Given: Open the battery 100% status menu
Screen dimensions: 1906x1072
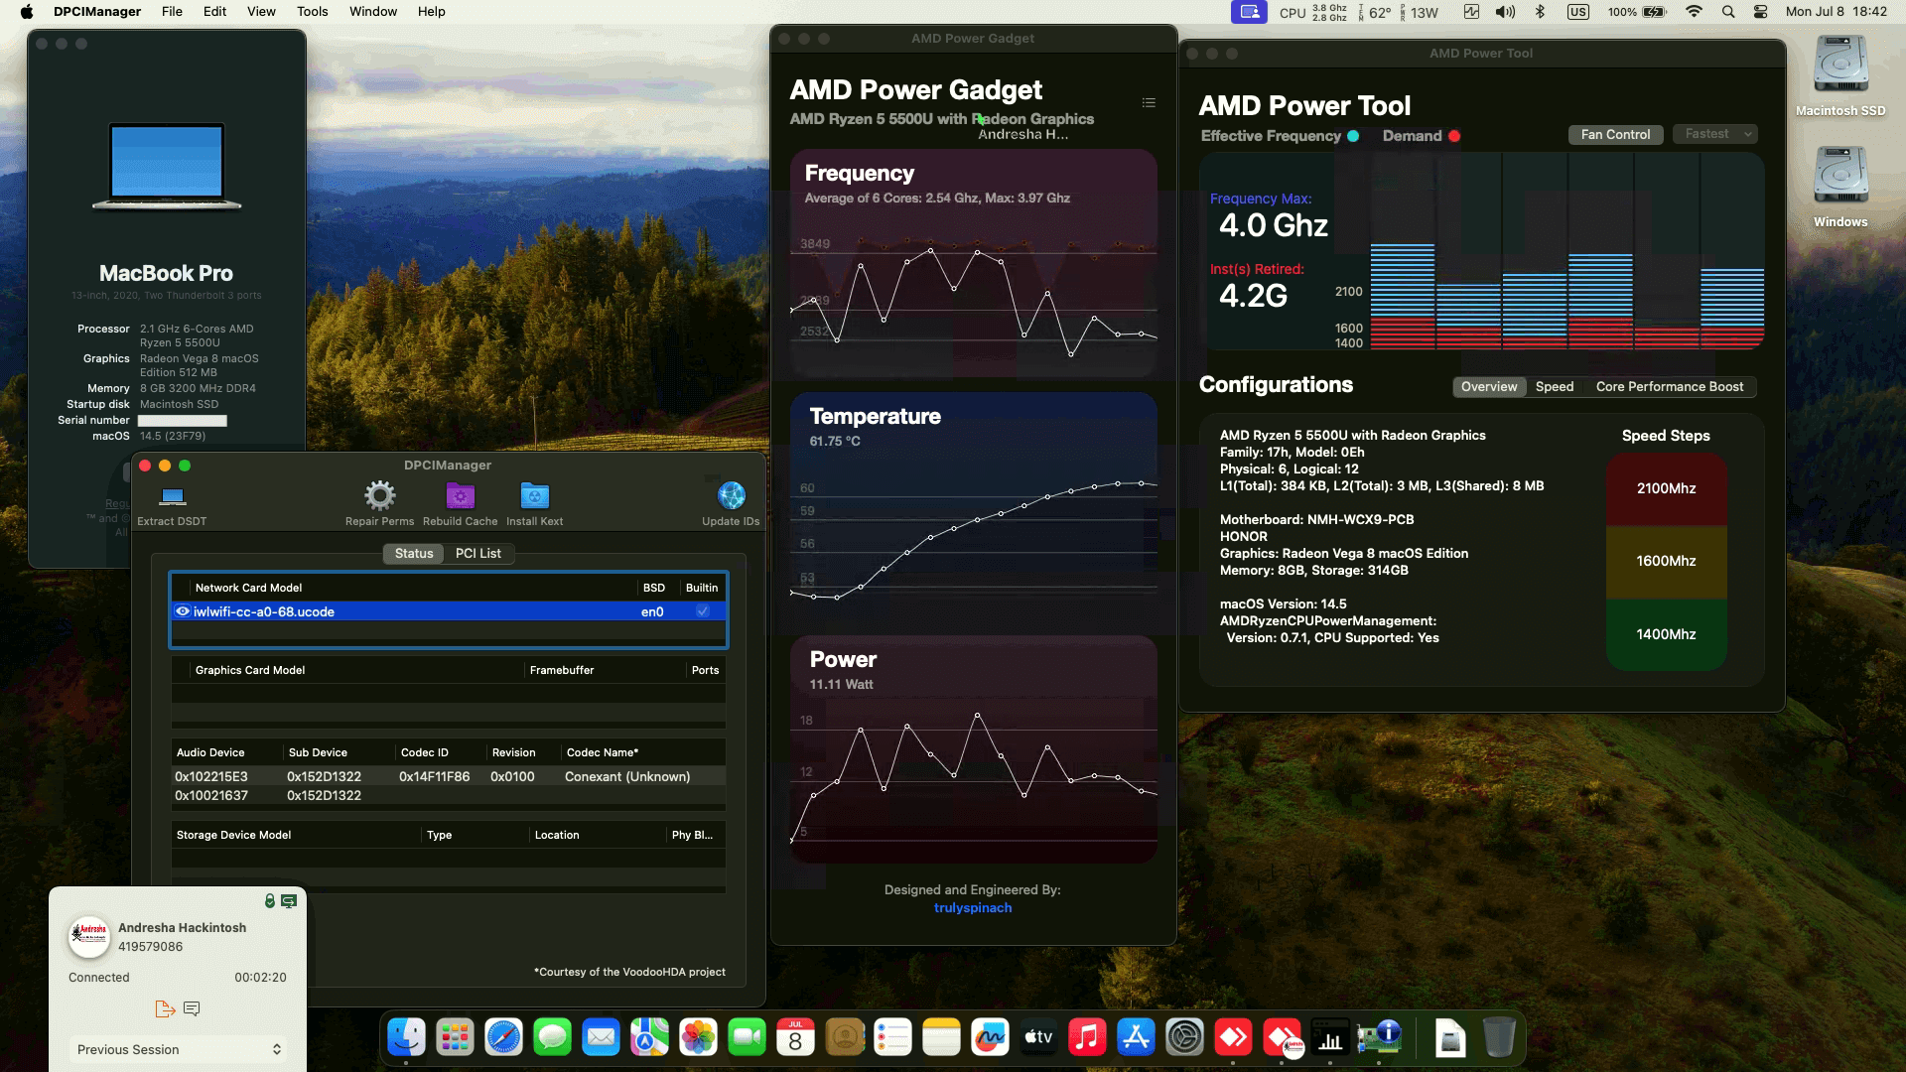Looking at the screenshot, I should pos(1637,12).
